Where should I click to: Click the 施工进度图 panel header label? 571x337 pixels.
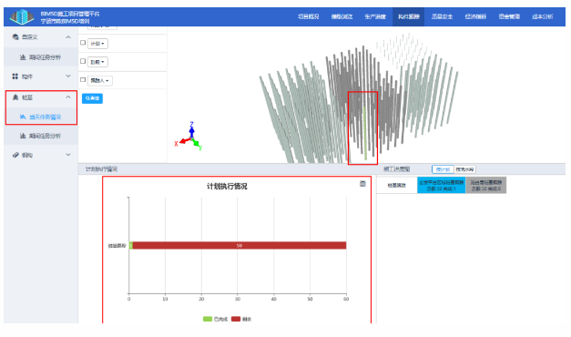click(396, 169)
